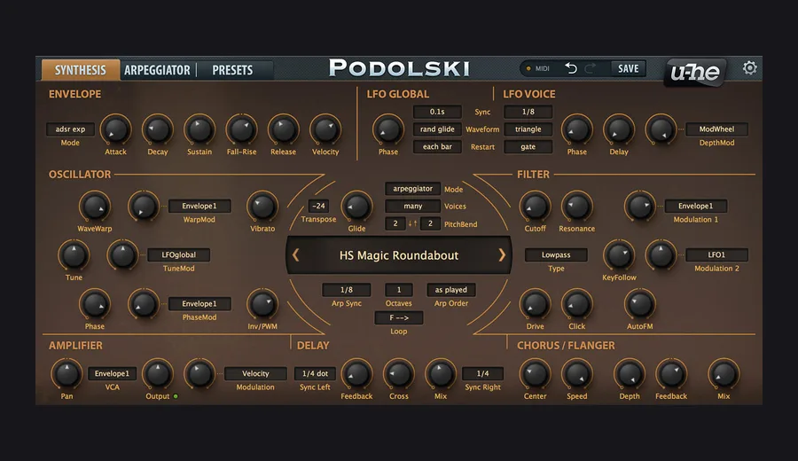Image resolution: width=798 pixels, height=461 pixels.
Task: Open the filter Type Lowpass selector
Action: point(556,255)
